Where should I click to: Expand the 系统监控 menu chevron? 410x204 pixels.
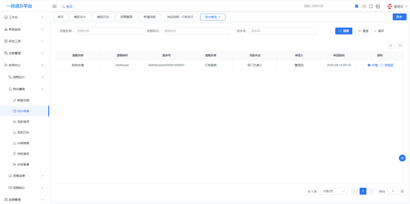click(42, 29)
